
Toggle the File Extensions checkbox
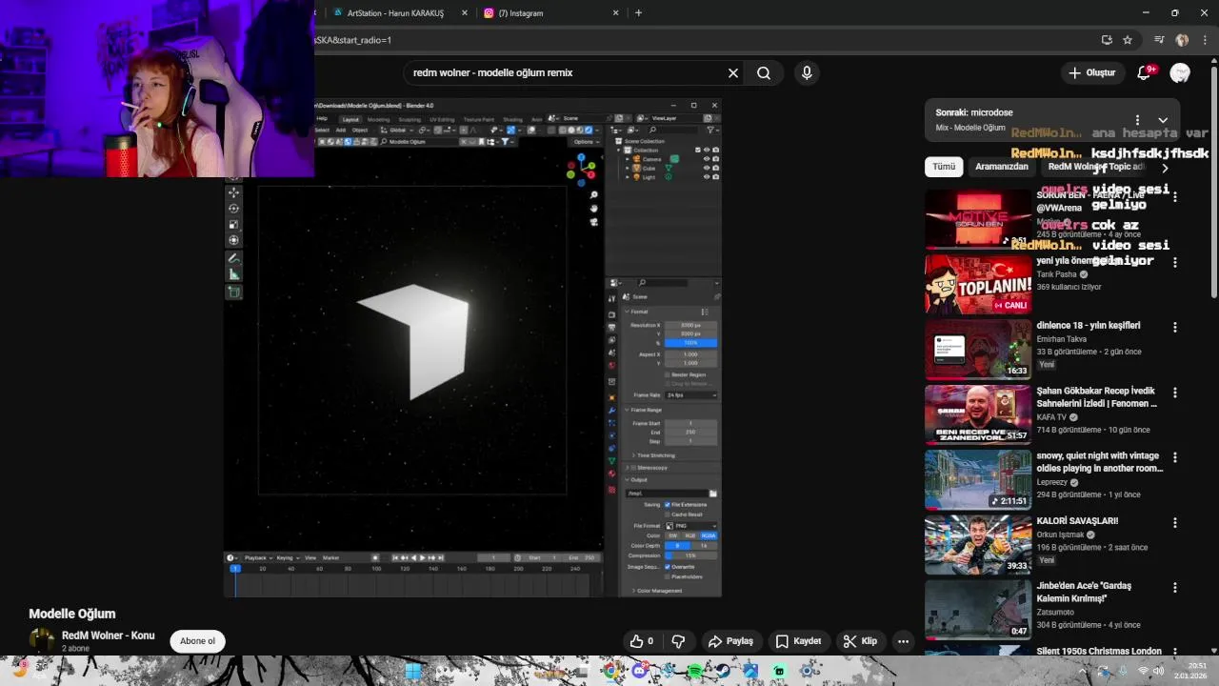coord(667,504)
